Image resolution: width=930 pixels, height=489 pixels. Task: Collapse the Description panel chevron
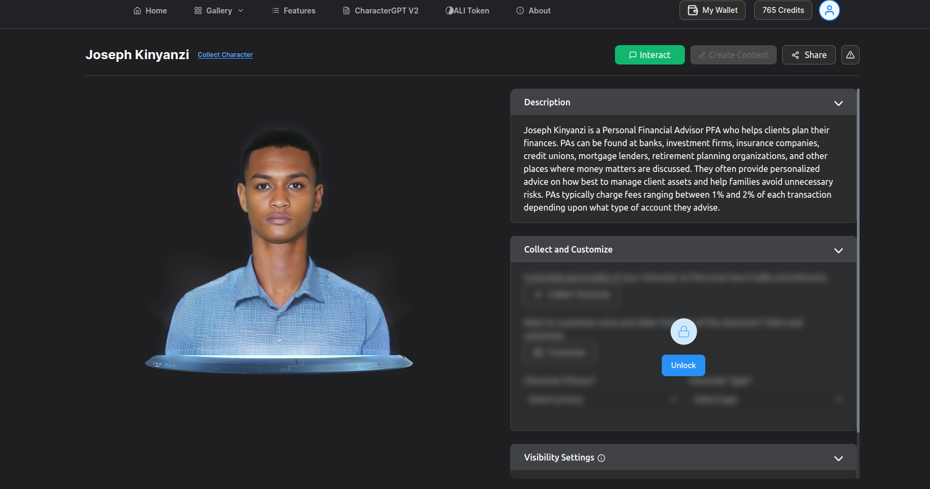click(839, 103)
